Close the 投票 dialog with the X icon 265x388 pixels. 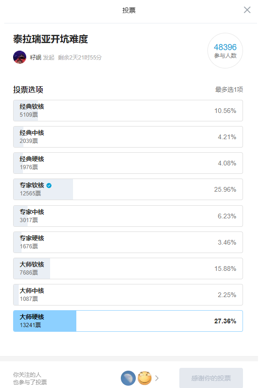(x=247, y=10)
